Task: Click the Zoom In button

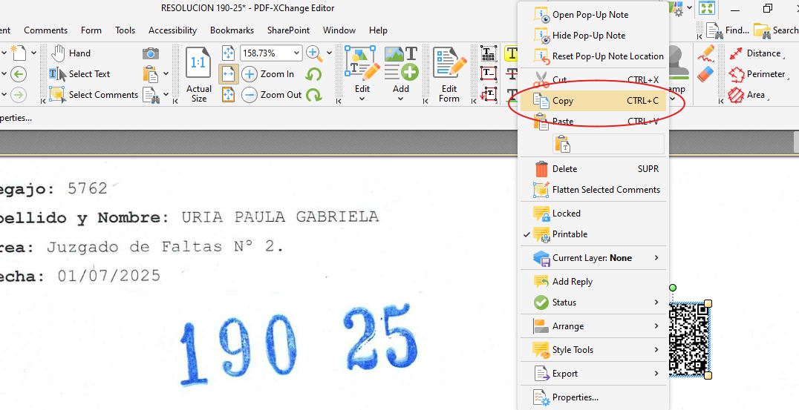Action: click(x=268, y=74)
